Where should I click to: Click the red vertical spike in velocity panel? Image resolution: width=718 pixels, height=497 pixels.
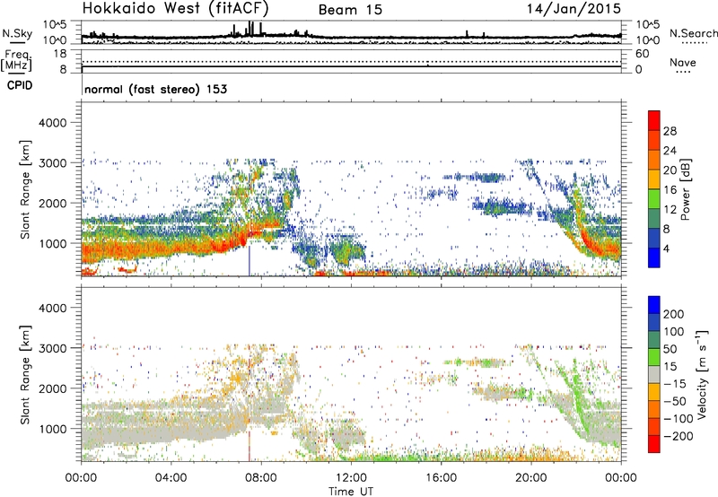coord(250,446)
